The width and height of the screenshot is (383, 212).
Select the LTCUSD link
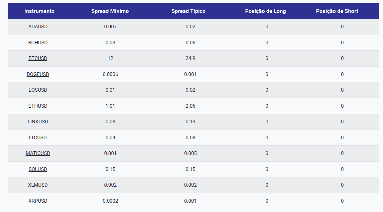(x=38, y=138)
